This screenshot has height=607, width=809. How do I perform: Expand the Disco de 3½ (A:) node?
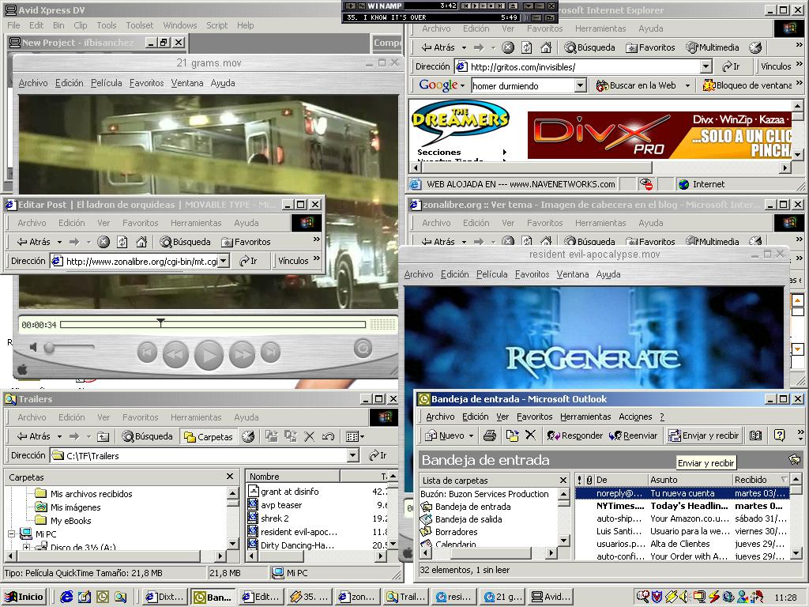pos(26,547)
